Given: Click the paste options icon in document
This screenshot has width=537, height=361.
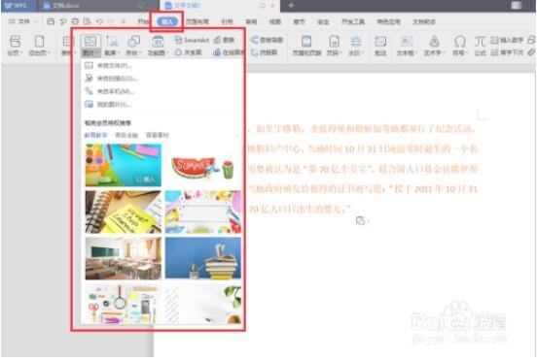Looking at the screenshot, I should (x=360, y=221).
